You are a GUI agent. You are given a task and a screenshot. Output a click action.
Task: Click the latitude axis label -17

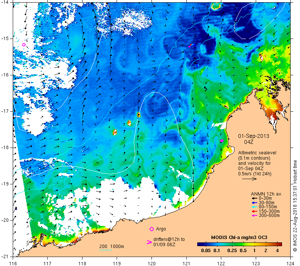click(x=5, y=111)
